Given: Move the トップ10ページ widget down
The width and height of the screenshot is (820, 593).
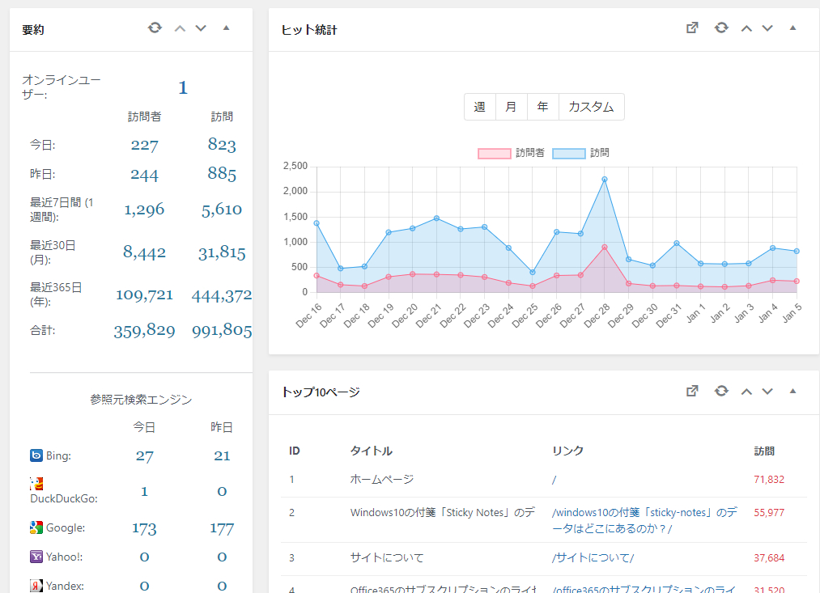Looking at the screenshot, I should pyautogui.click(x=767, y=392).
